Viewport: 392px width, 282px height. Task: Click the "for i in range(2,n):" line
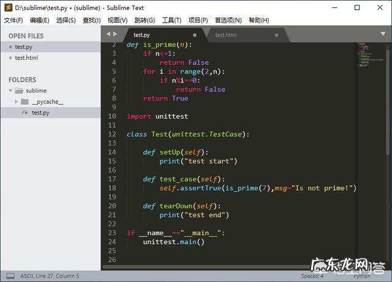184,72
